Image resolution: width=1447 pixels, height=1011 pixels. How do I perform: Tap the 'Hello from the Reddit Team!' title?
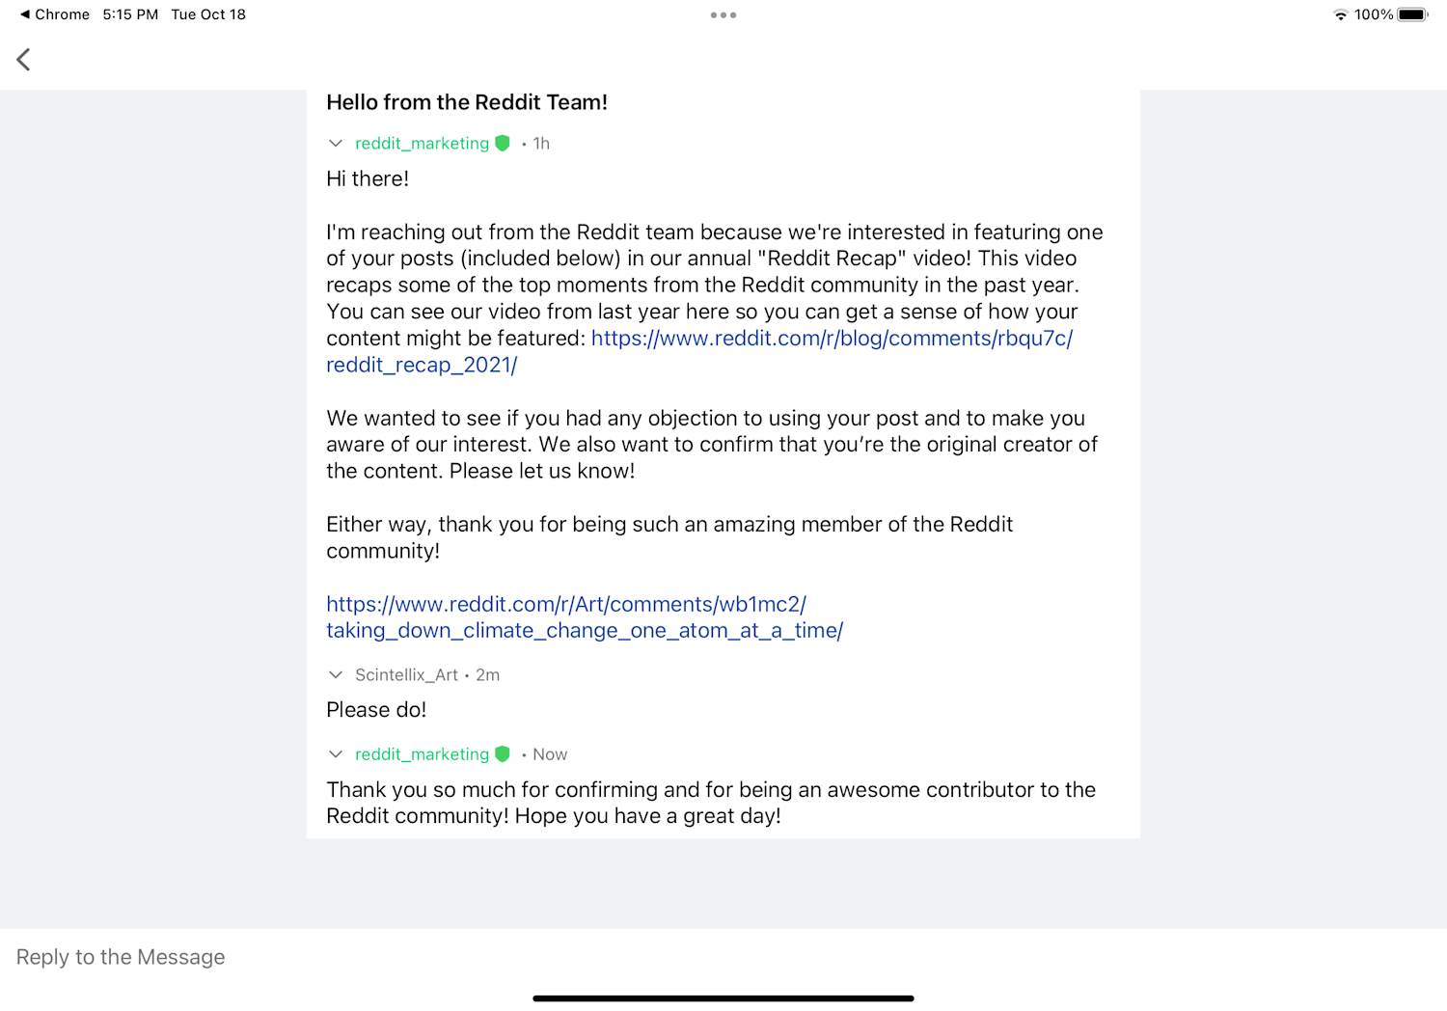click(467, 102)
